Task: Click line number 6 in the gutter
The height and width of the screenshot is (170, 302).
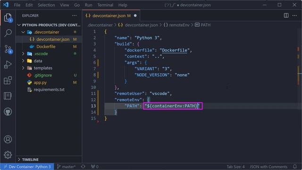Action: (x=94, y=62)
